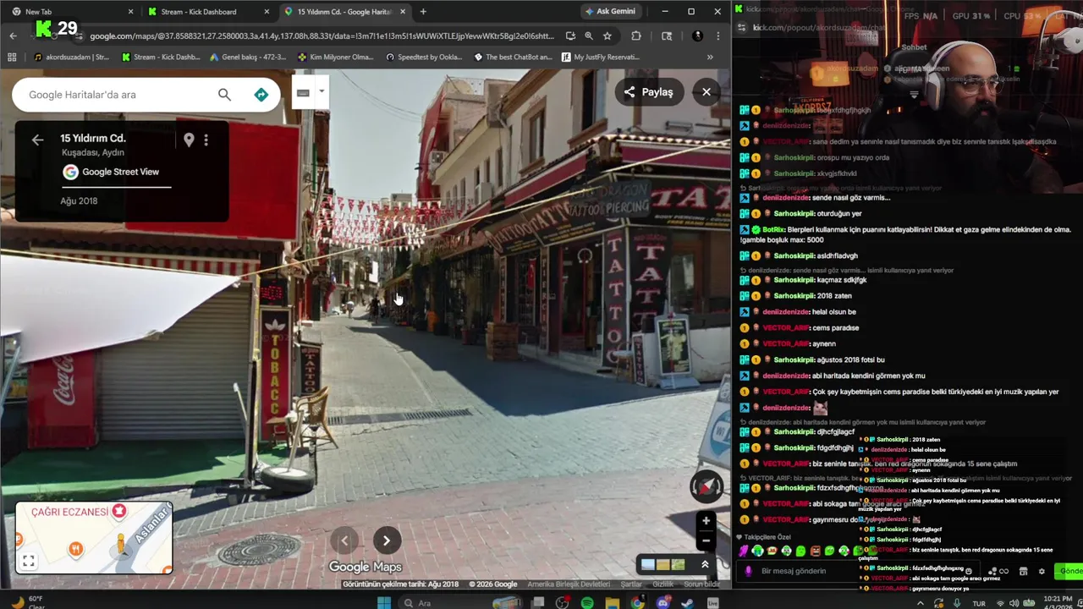Open Steam from the taskbar

point(688,602)
